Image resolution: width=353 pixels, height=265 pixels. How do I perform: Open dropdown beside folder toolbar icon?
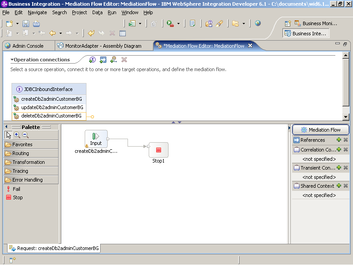pyautogui.click(x=244, y=23)
